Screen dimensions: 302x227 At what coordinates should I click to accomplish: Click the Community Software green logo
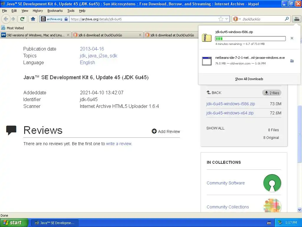pyautogui.click(x=272, y=183)
